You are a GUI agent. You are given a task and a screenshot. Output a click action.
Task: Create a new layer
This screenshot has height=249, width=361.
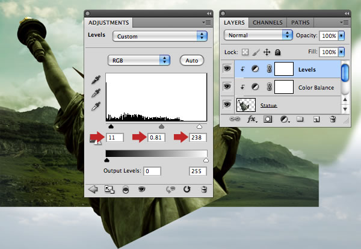316,119
